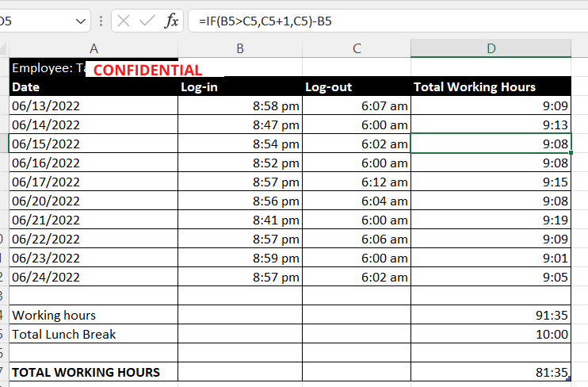Viewport: 588px width, 387px height.
Task: Select the Total Working Hours header cell
Action: [x=491, y=87]
